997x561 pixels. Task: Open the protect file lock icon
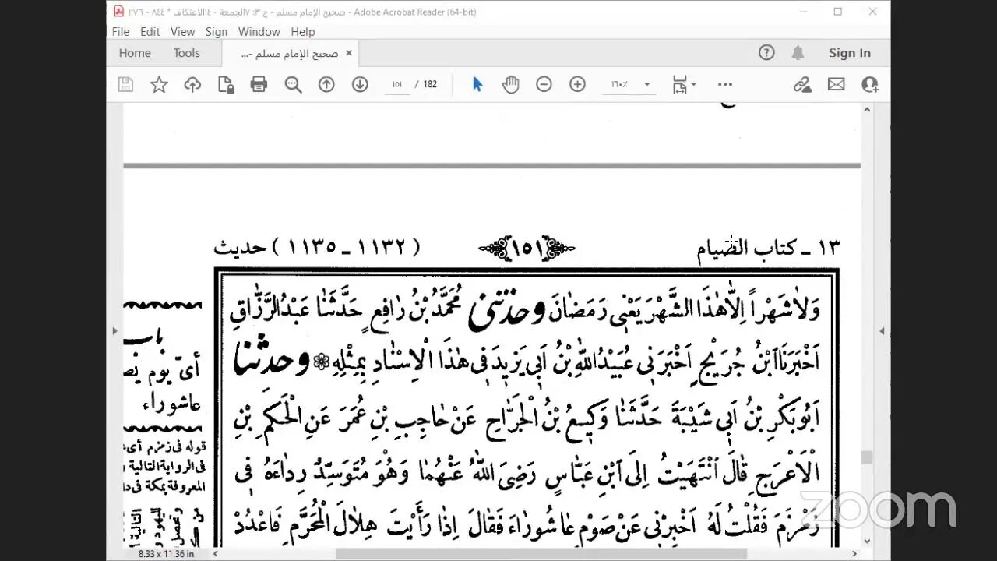click(226, 84)
